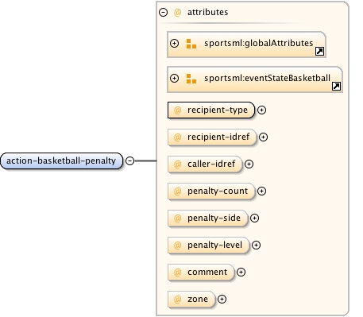Select the penalty-count attribute label
Screen dimensions: 363x317
(218, 191)
